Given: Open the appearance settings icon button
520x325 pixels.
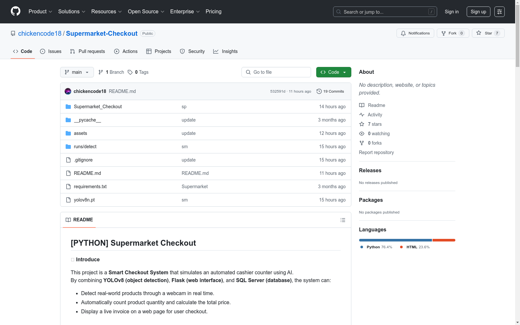Looking at the screenshot, I should click(500, 12).
